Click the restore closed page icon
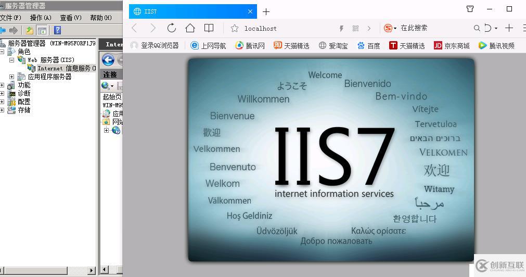This screenshot has height=277, width=526. (x=487, y=28)
